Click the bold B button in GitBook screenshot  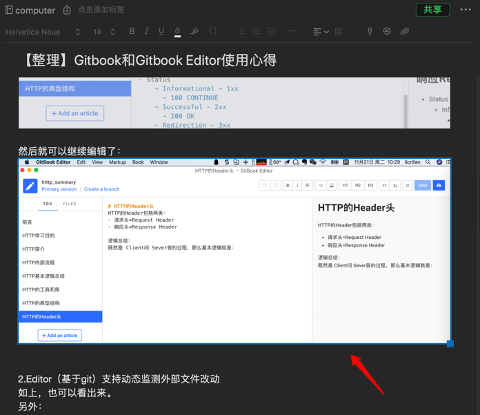288,185
